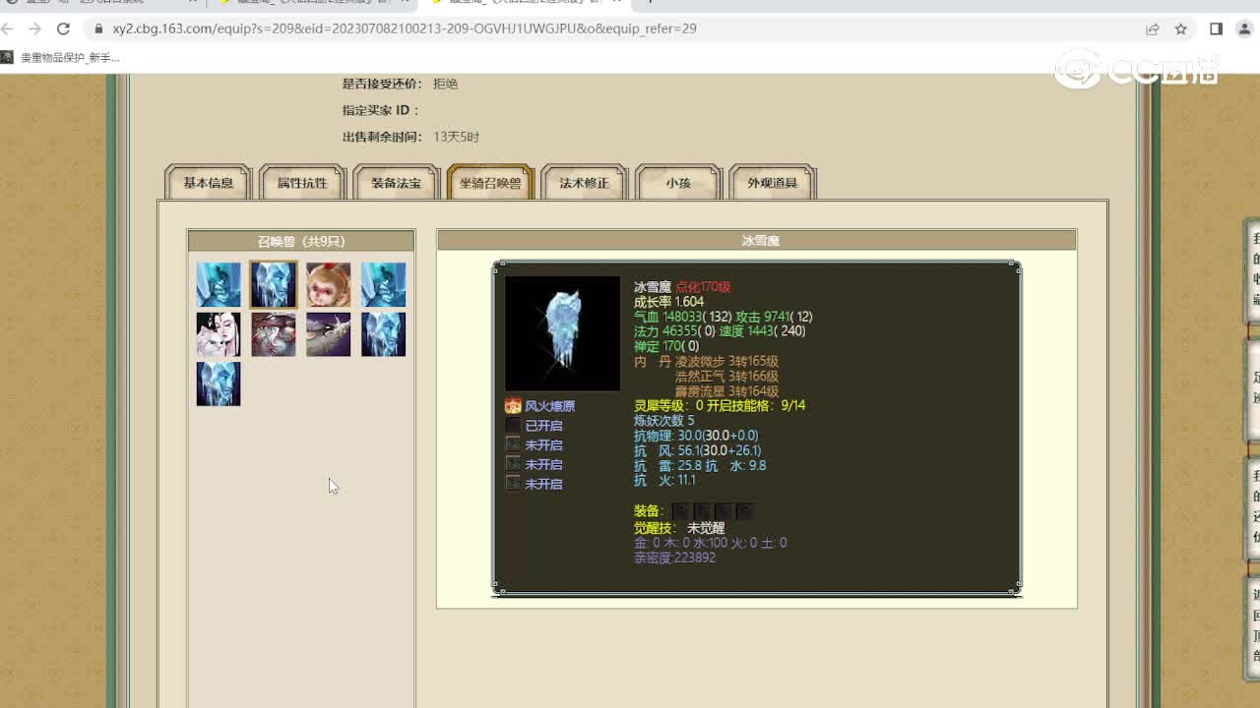This screenshot has width=1260, height=708.
Task: Click the first 未开启 skill slot icon
Action: [x=513, y=444]
